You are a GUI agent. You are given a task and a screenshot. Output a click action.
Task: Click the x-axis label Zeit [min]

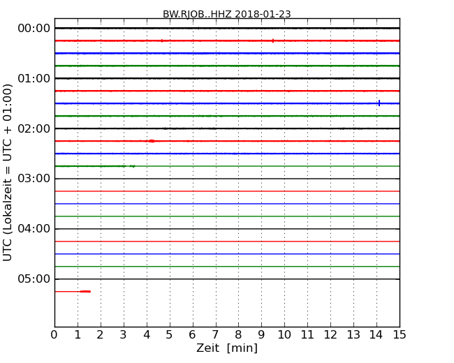[x=227, y=348]
